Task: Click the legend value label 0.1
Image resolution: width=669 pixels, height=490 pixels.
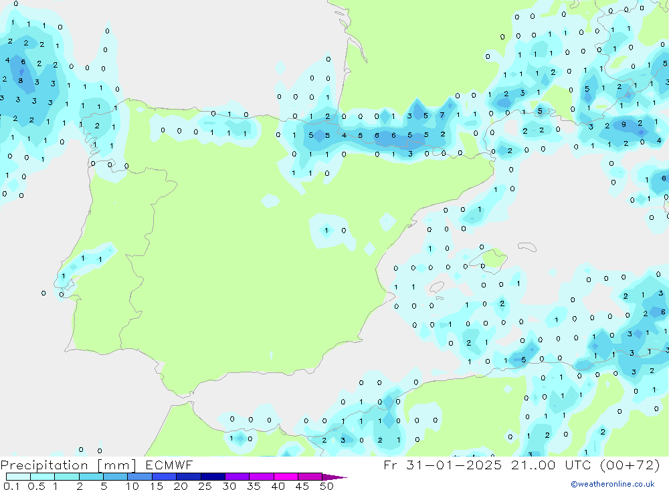Action: coord(11,486)
